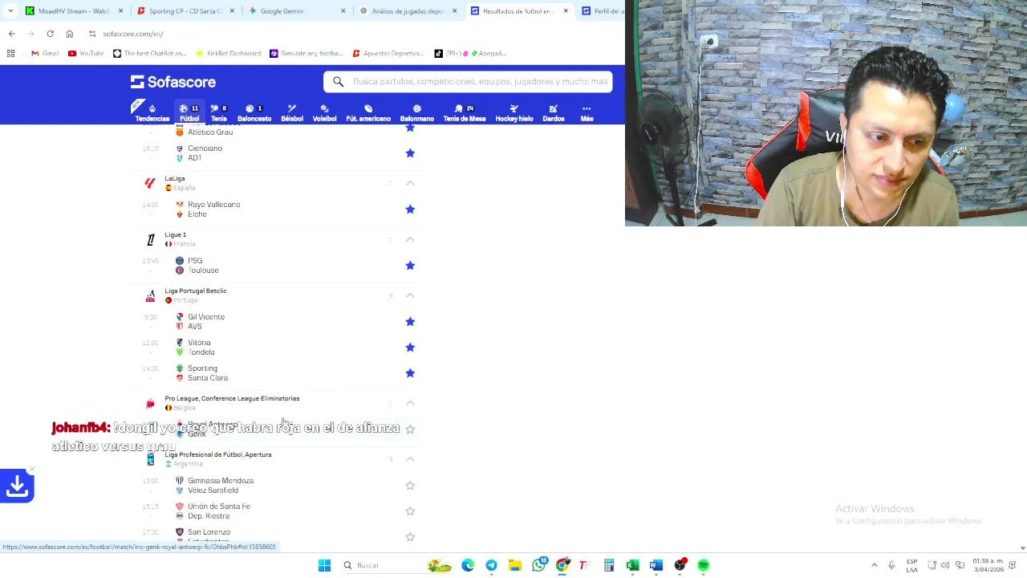This screenshot has width=1027, height=578.
Task: Click the Ligue 1 league logo
Action: (150, 239)
